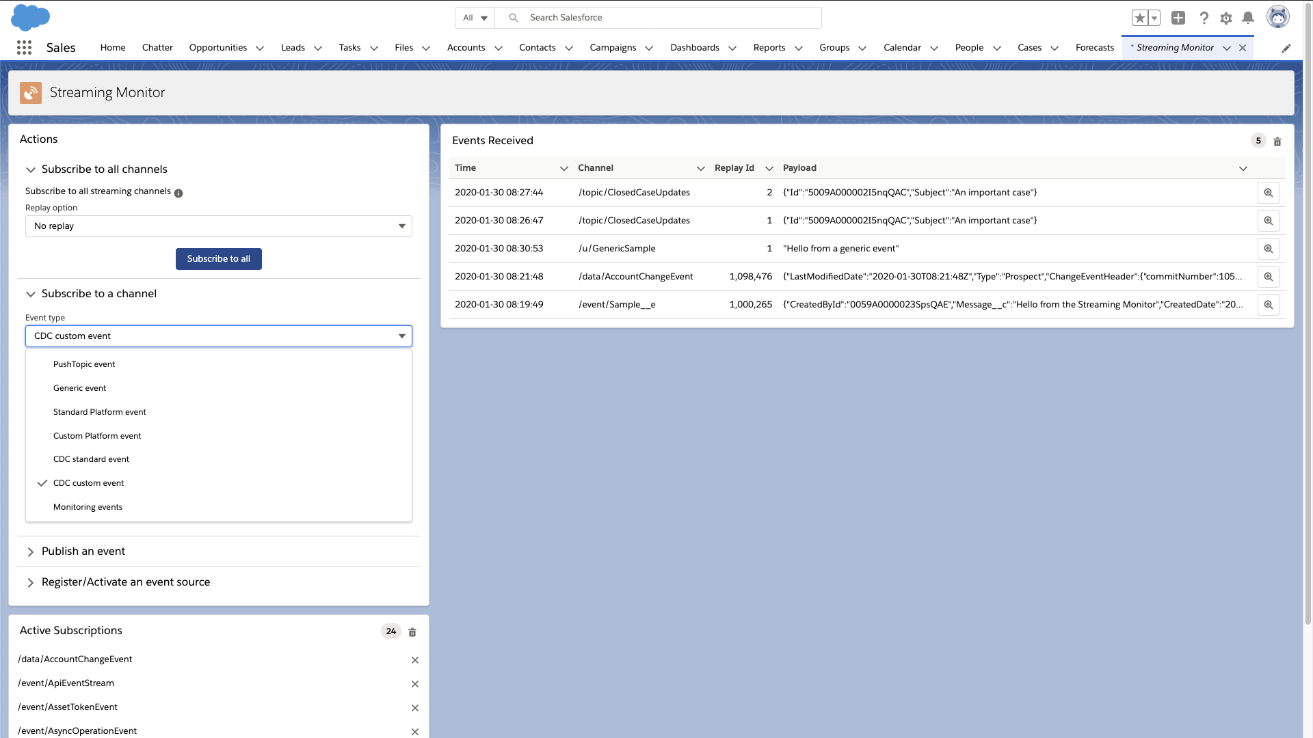The width and height of the screenshot is (1313, 738).
Task: Open the All search scope dropdown
Action: coord(475,18)
